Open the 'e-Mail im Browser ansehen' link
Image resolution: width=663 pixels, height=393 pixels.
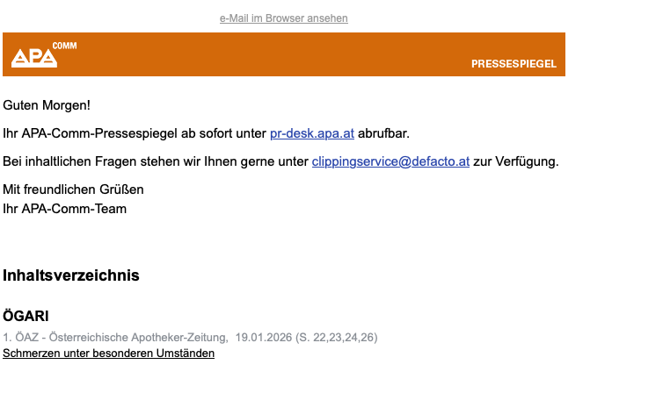pyautogui.click(x=283, y=18)
